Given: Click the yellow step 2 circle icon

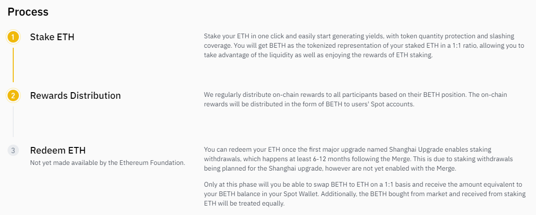Looking at the screenshot, I should pos(13,95).
